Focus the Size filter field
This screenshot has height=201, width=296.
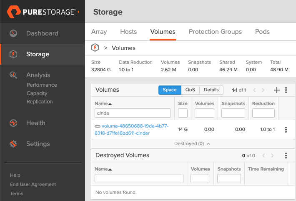pos(183,113)
